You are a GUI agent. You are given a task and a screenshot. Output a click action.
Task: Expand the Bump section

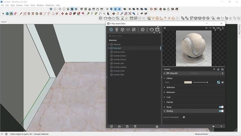(x=164, y=107)
